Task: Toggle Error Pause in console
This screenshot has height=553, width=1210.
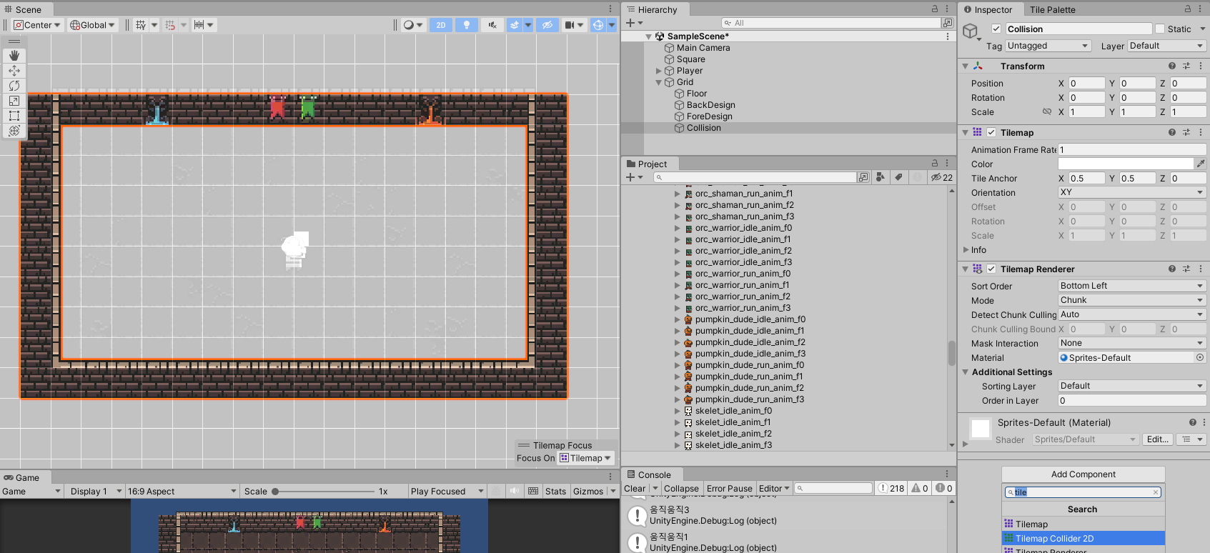Action: pos(730,489)
